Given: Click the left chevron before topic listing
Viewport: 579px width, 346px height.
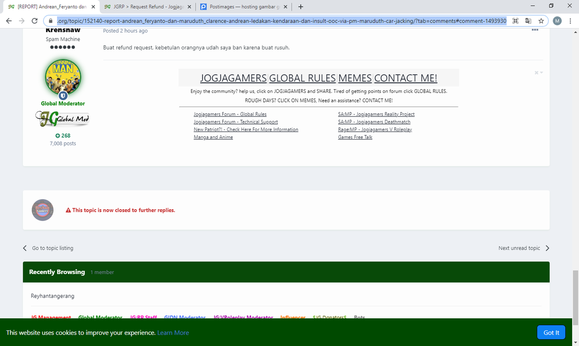Looking at the screenshot, I should pyautogui.click(x=25, y=248).
